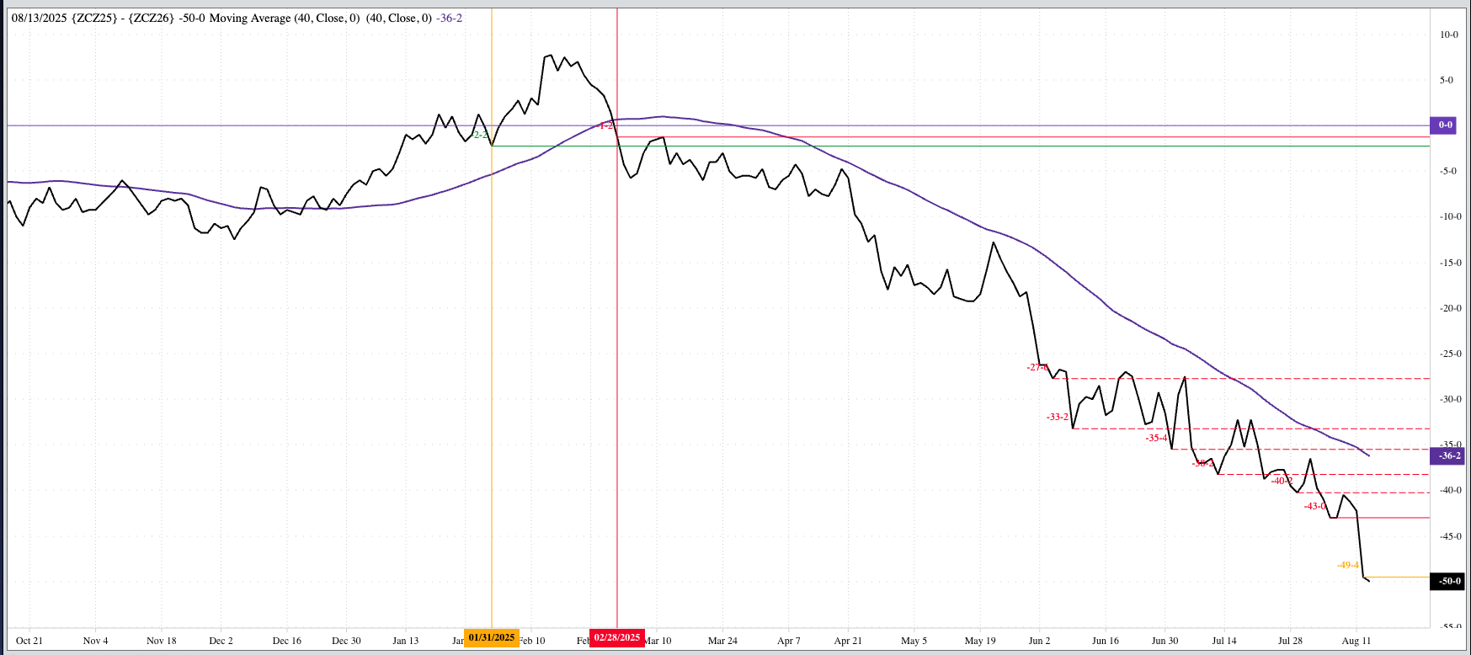Click the orange 01/31/2025 date marker

coord(492,637)
